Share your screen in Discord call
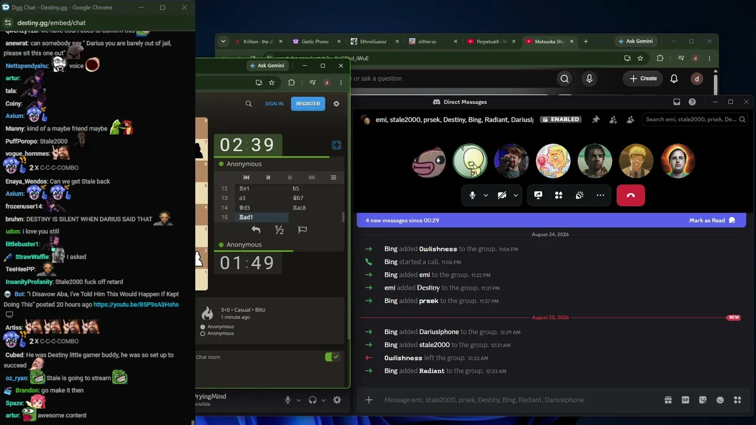The height and width of the screenshot is (425, 756). 538,195
